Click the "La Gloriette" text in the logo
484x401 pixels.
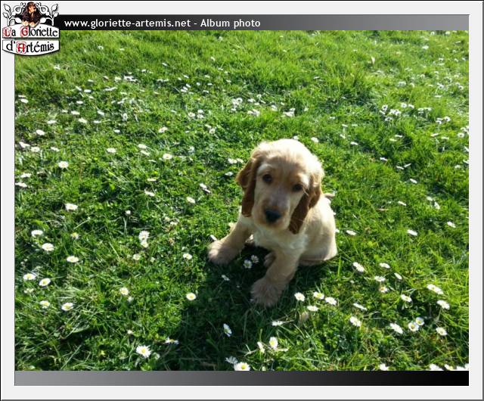point(30,33)
